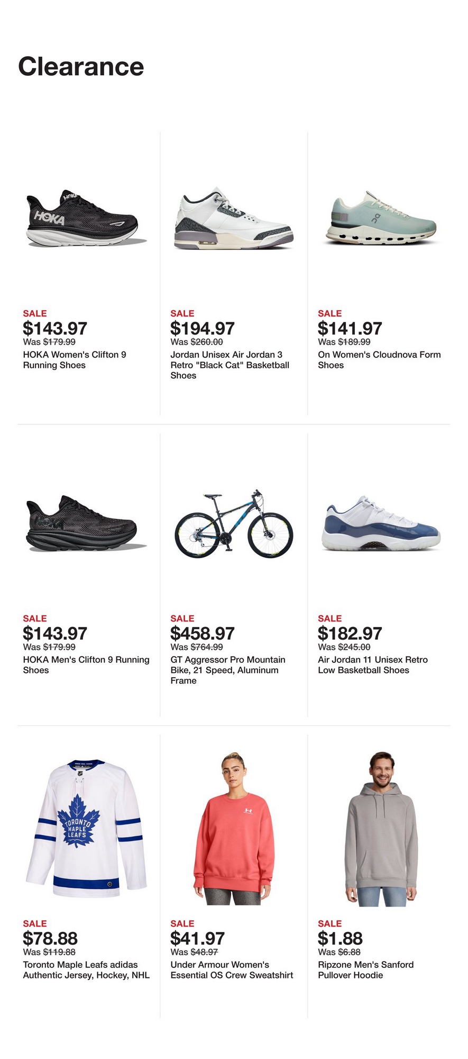Click the $1.88 sale price on hoodie
The height and width of the screenshot is (1059, 468).
(x=340, y=938)
